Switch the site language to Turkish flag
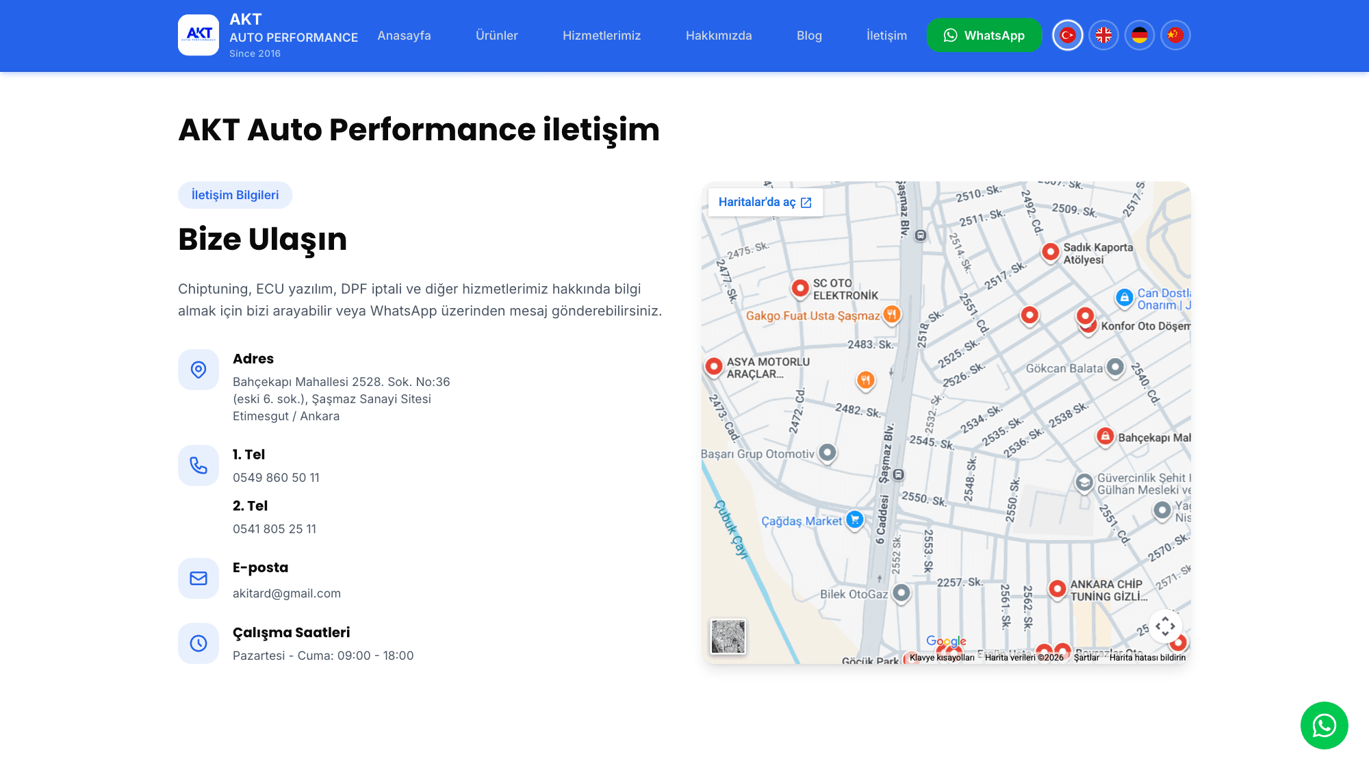The image size is (1369, 770). click(x=1068, y=35)
